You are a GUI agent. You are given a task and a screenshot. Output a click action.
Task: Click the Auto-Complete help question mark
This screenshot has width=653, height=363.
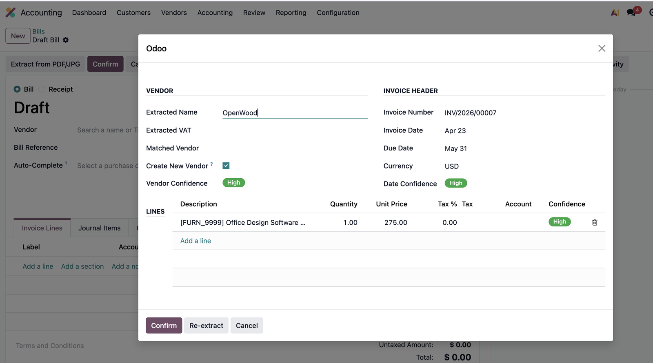(x=66, y=163)
